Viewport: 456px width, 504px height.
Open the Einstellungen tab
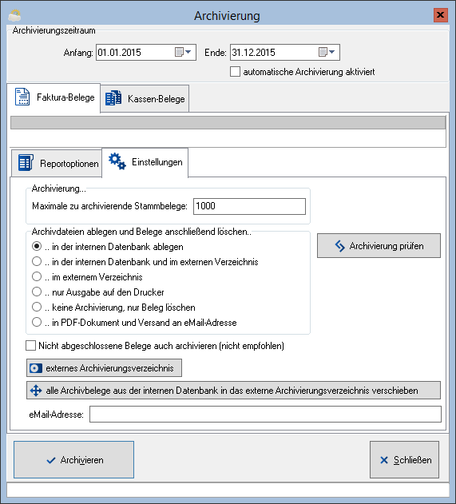(145, 162)
